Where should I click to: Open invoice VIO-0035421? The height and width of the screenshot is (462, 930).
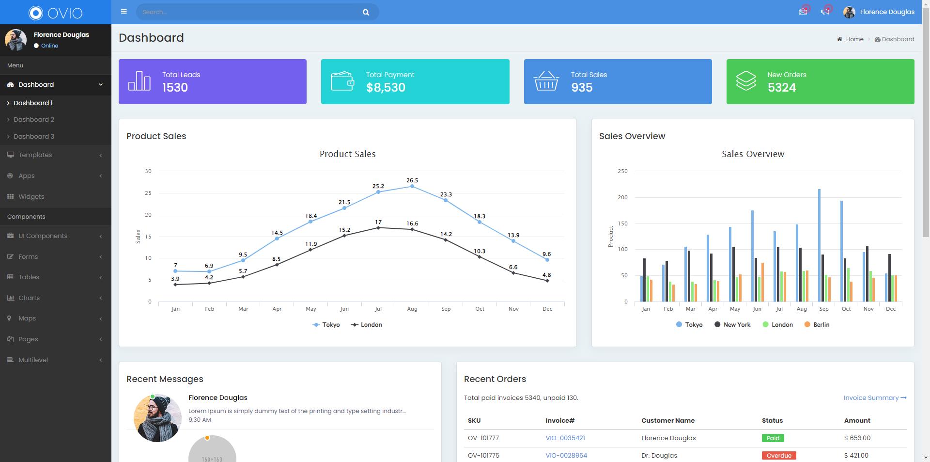(565, 438)
